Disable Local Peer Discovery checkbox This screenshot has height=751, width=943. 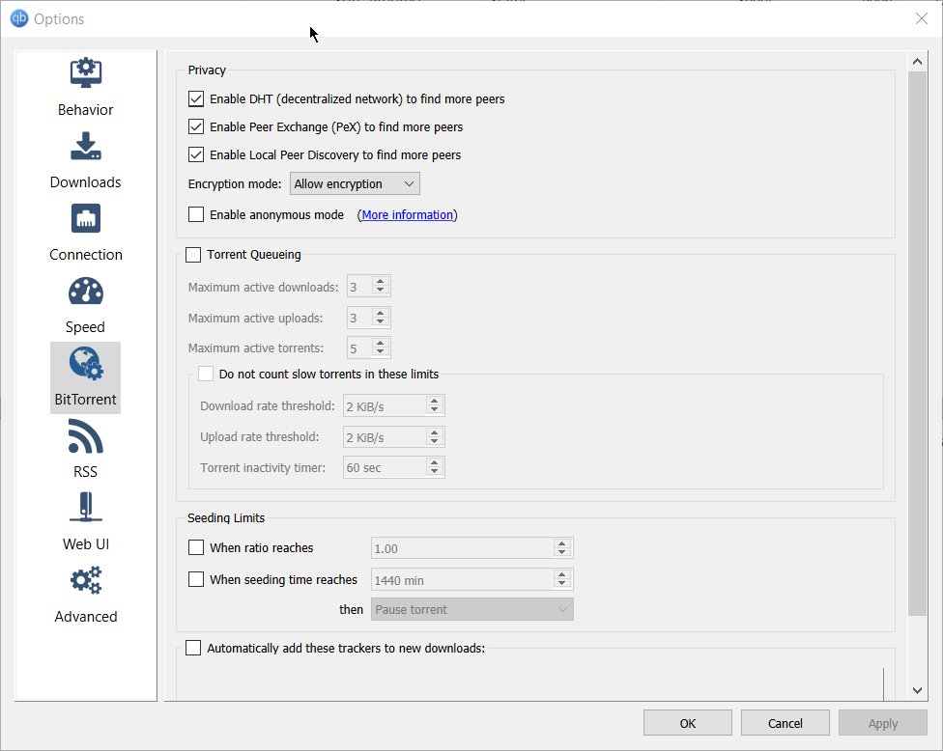[x=196, y=155]
